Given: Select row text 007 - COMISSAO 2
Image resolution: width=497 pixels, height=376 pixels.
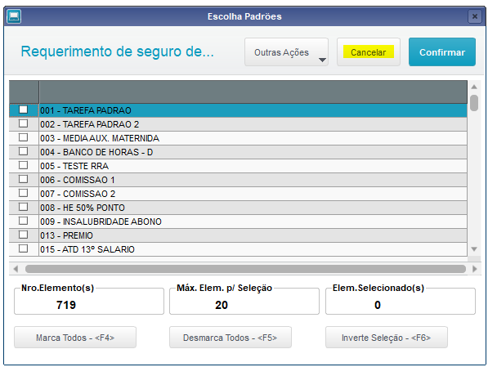Looking at the screenshot, I should pyautogui.click(x=78, y=194).
